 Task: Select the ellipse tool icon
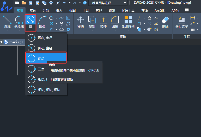pos(51,18)
